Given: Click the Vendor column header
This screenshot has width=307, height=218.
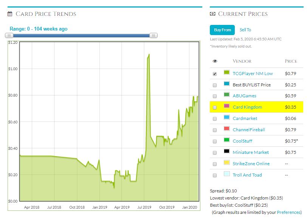Looking at the screenshot, I should pyautogui.click(x=242, y=61).
